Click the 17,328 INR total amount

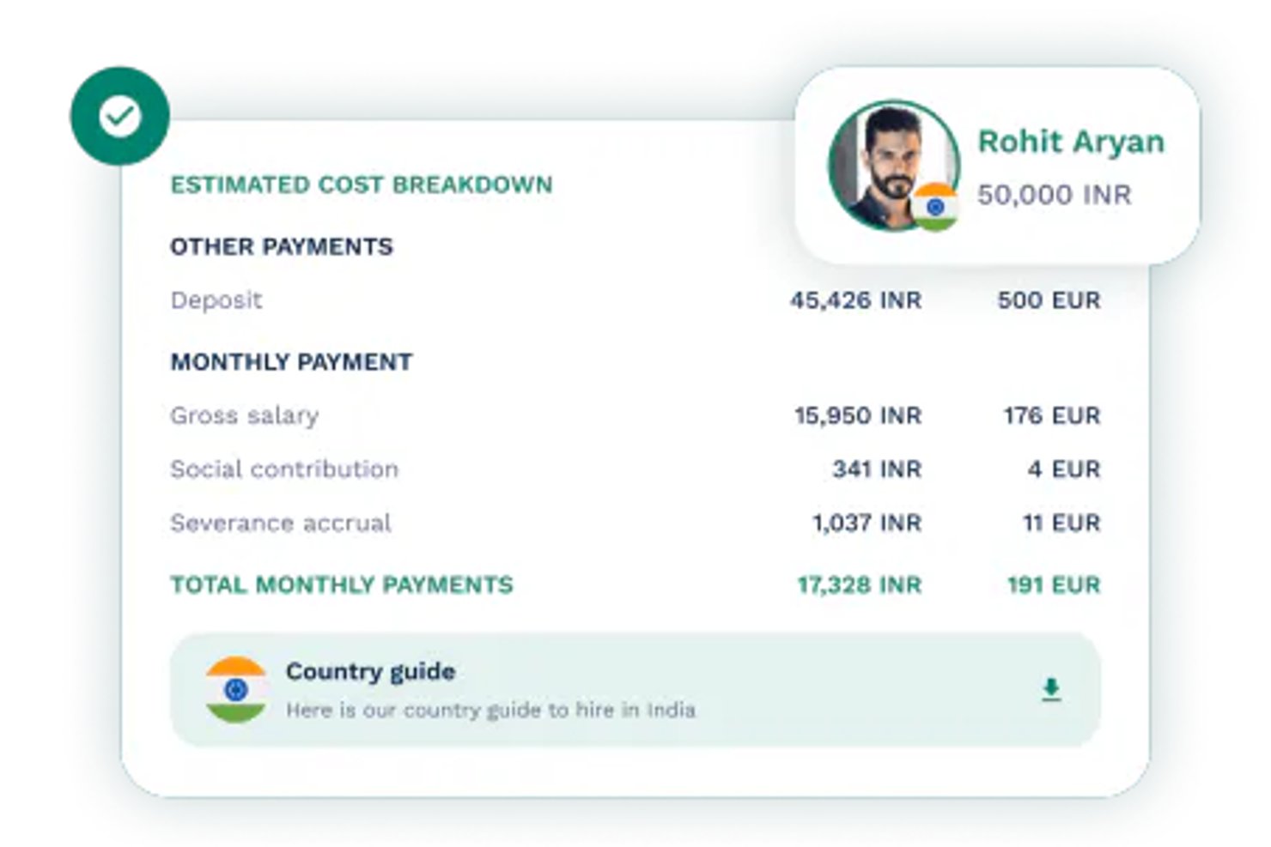pyautogui.click(x=860, y=584)
